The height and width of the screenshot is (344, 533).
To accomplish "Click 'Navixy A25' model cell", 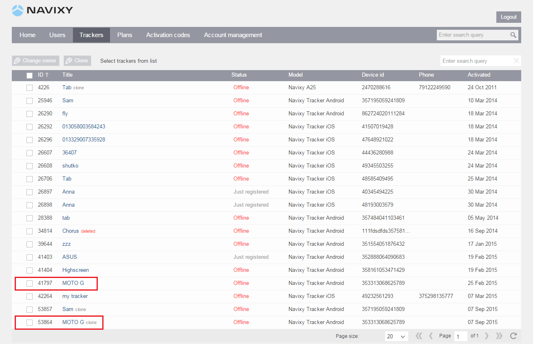I will tap(302, 87).
